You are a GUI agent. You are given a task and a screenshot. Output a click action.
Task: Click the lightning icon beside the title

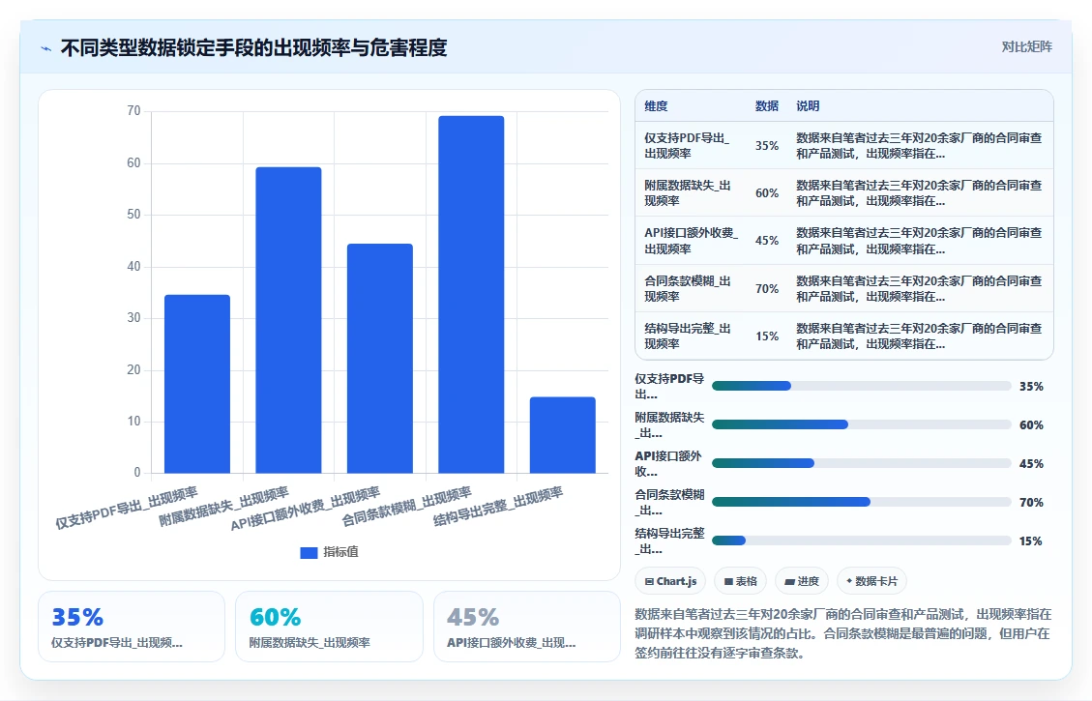point(46,48)
